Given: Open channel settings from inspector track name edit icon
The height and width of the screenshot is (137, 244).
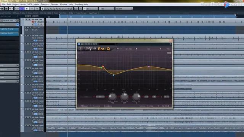Looking at the screenshot, I should (18, 21).
